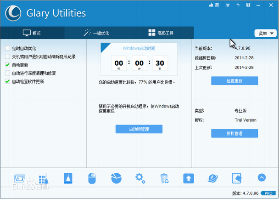Click the 数据库日期 value 2014-2-28
The width and height of the screenshot is (279, 199).
[244, 58]
